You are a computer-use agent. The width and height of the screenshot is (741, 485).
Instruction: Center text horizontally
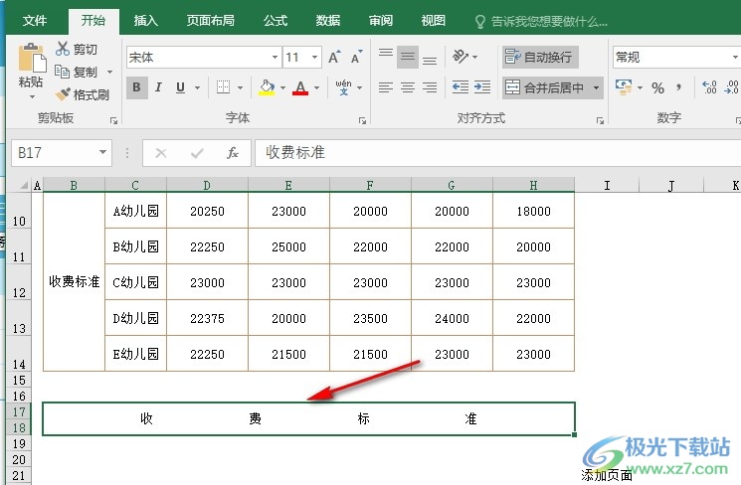(408, 87)
